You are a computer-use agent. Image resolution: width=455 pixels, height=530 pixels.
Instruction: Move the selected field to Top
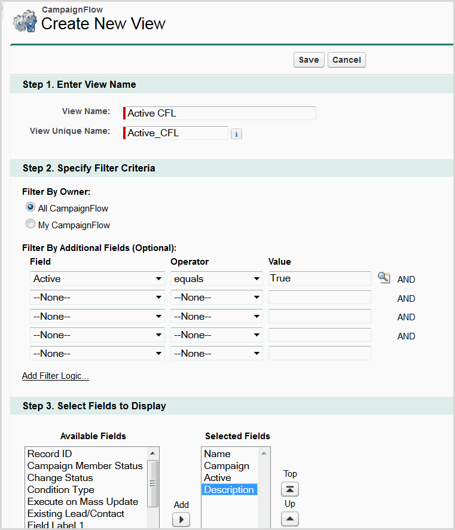pos(290,489)
